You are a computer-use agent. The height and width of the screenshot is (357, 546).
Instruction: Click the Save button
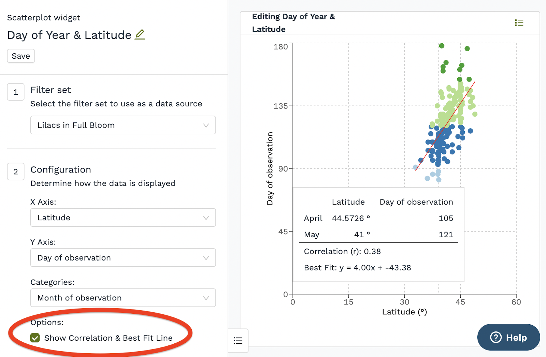pyautogui.click(x=21, y=56)
